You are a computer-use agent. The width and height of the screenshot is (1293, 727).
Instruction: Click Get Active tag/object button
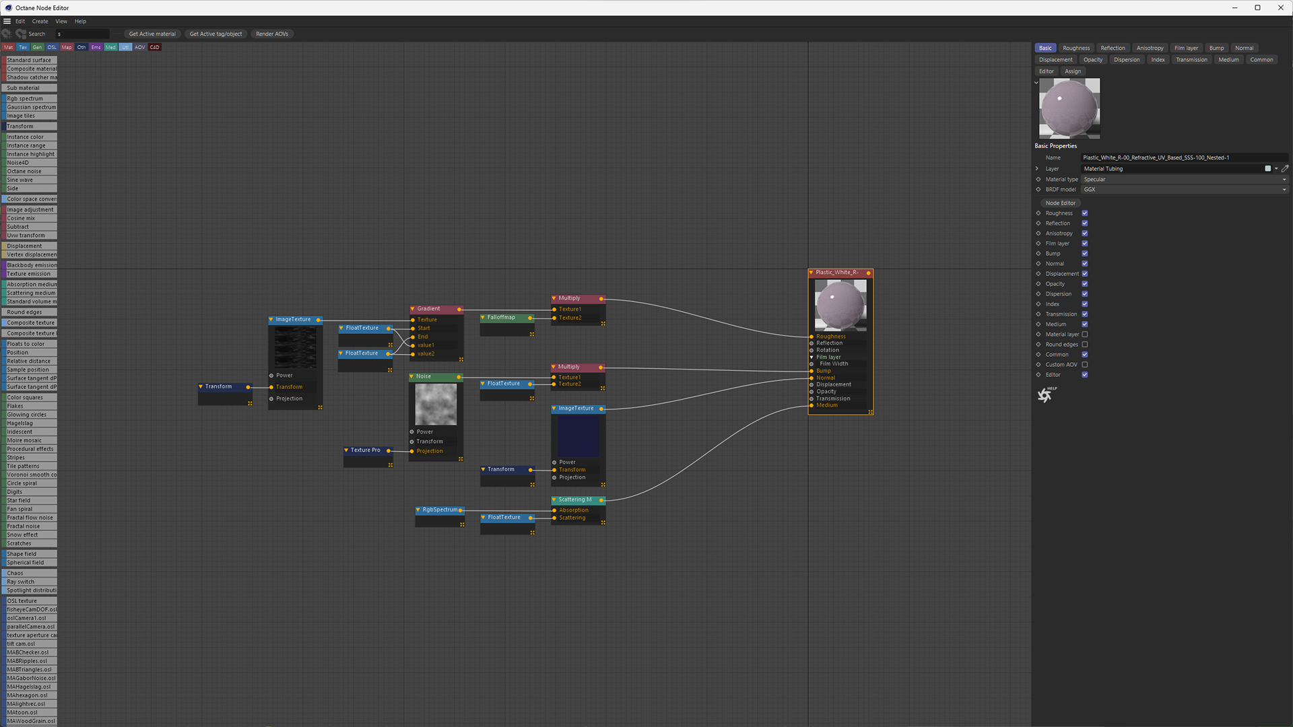[215, 34]
